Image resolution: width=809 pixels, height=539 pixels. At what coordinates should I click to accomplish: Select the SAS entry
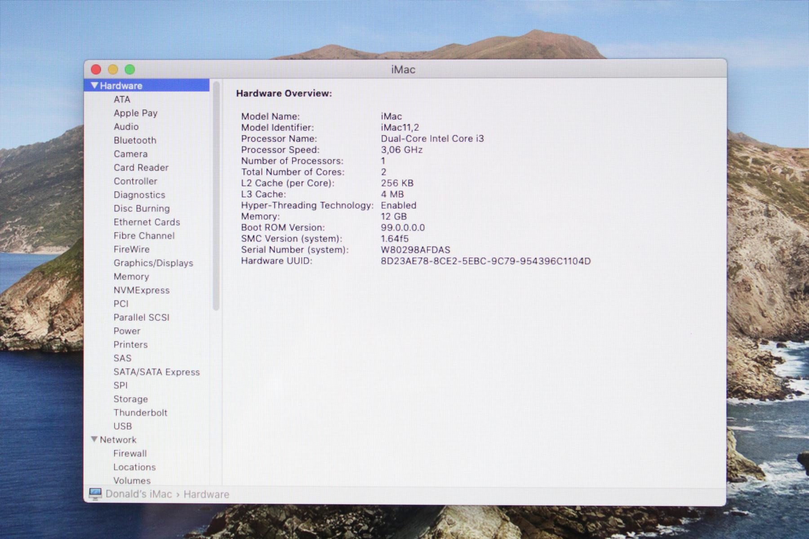pyautogui.click(x=122, y=358)
